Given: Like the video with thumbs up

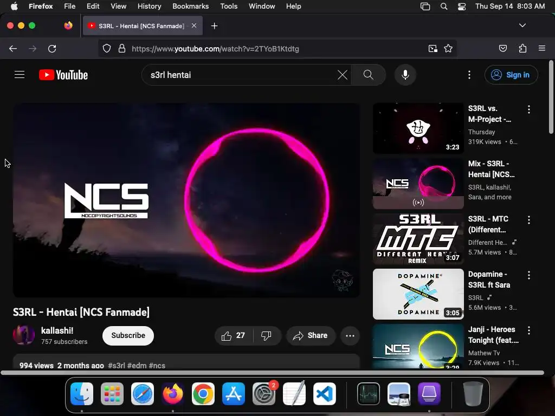Looking at the screenshot, I should coord(233,335).
